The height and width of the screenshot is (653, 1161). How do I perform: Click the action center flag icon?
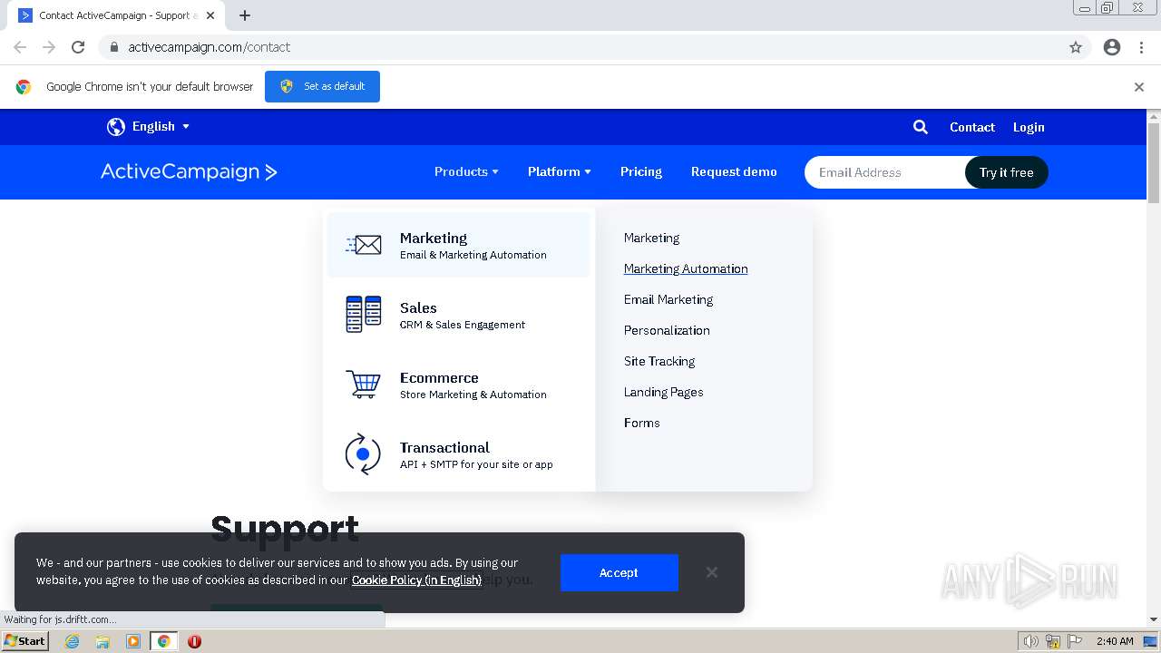pyautogui.click(x=1075, y=641)
